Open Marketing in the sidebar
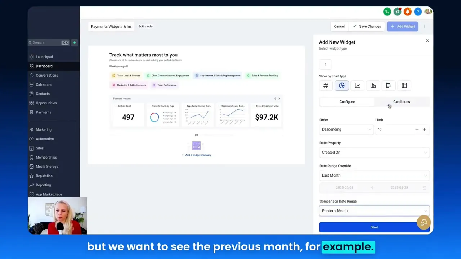The height and width of the screenshot is (259, 461). point(54,130)
